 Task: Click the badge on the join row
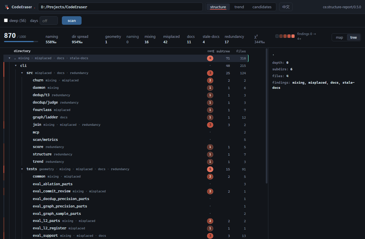[x=210, y=125]
